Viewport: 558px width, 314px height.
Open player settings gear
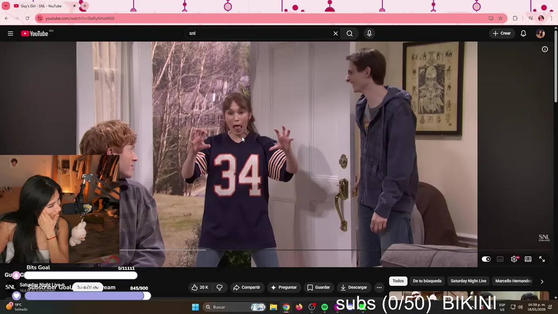(x=514, y=259)
